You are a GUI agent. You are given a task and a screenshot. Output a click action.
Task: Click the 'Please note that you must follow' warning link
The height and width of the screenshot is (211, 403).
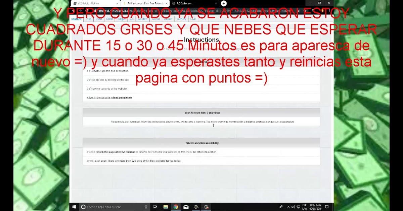(202, 122)
